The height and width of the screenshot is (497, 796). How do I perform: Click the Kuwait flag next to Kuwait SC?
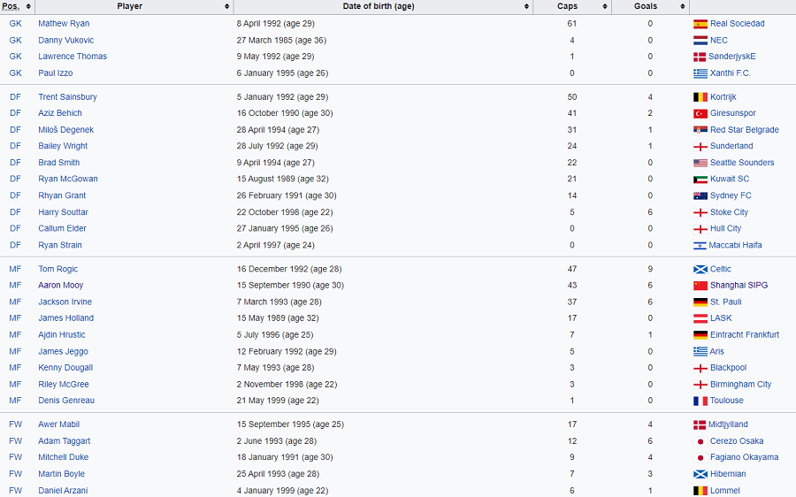700,180
